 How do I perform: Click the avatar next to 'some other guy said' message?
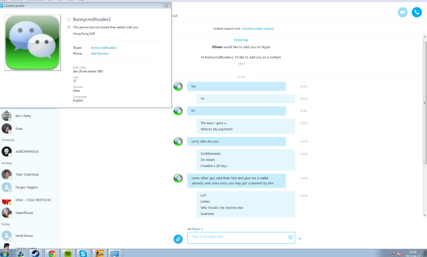pyautogui.click(x=178, y=178)
